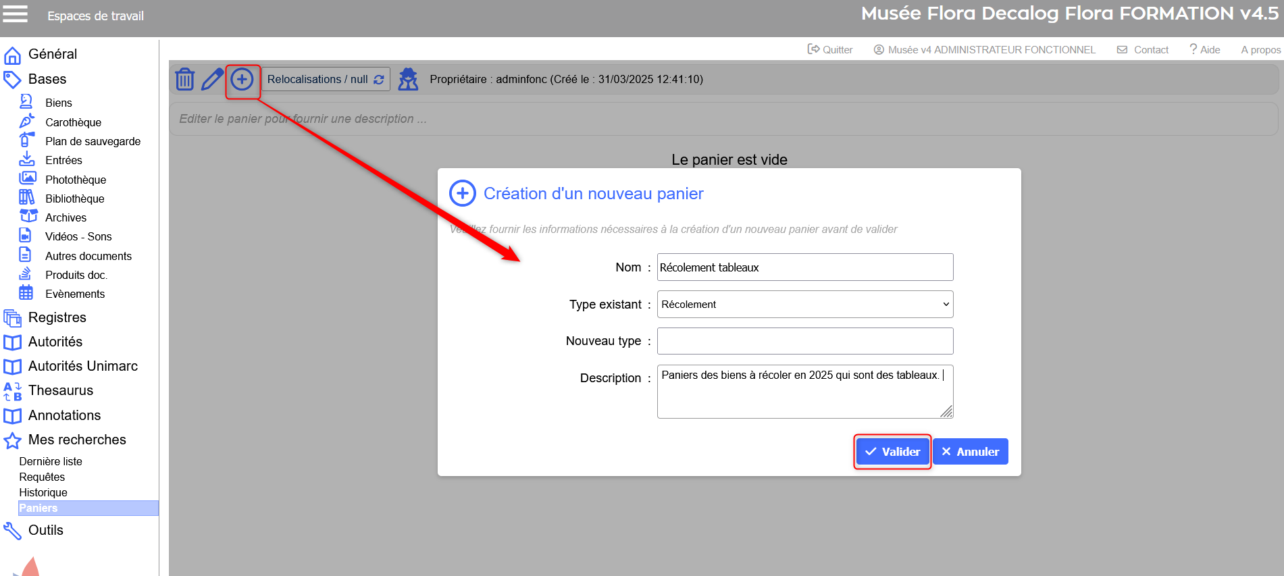This screenshot has height=576, width=1284.
Task: Open Photothèque from the sidebar
Action: coord(75,180)
